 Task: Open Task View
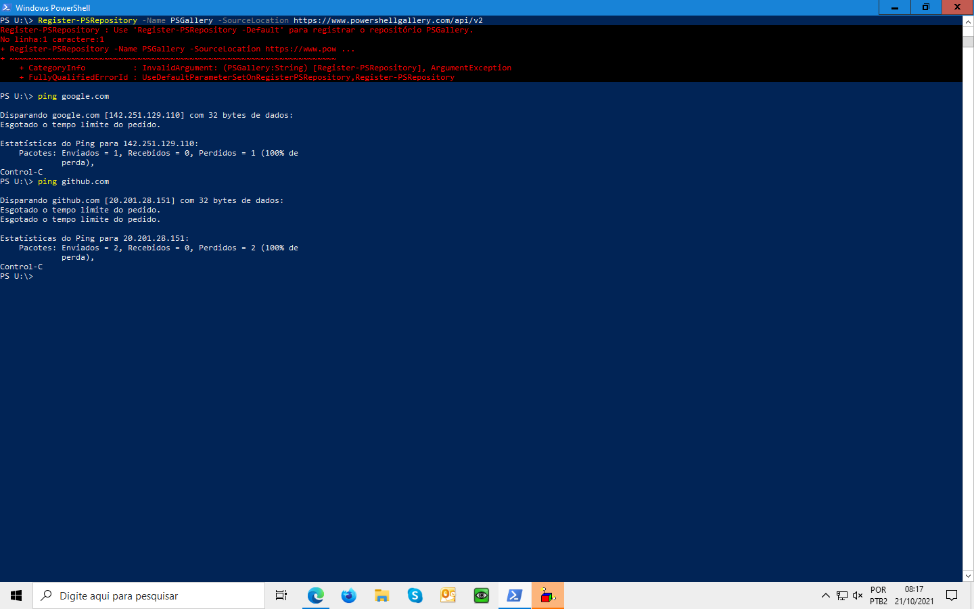click(281, 595)
